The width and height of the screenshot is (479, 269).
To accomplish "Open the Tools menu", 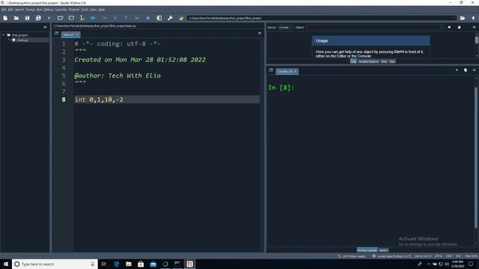I will (85, 10).
